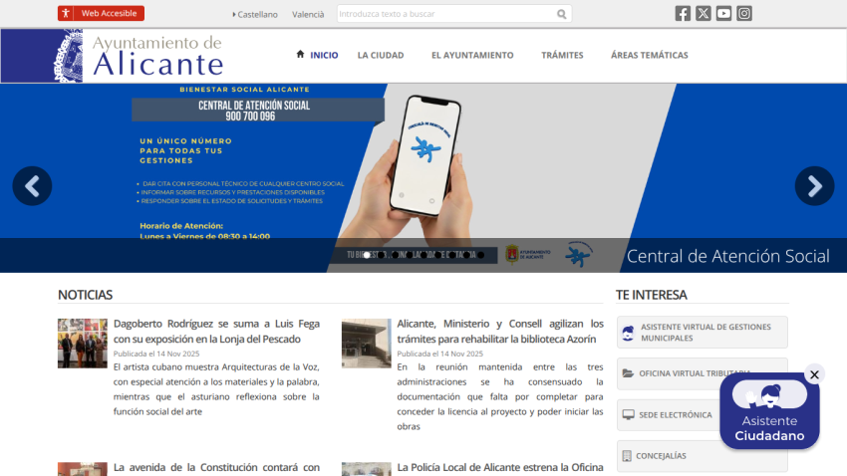The image size is (847, 476).
Task: Close the Asistente Ciudadano widget
Action: tap(814, 374)
